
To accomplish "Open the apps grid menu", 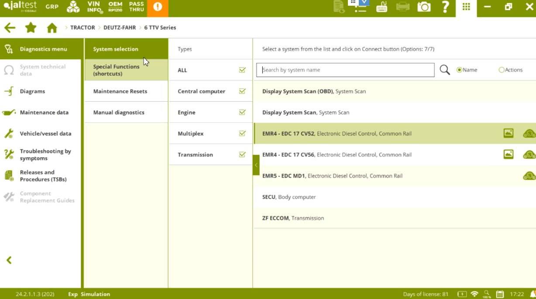I will [466, 7].
